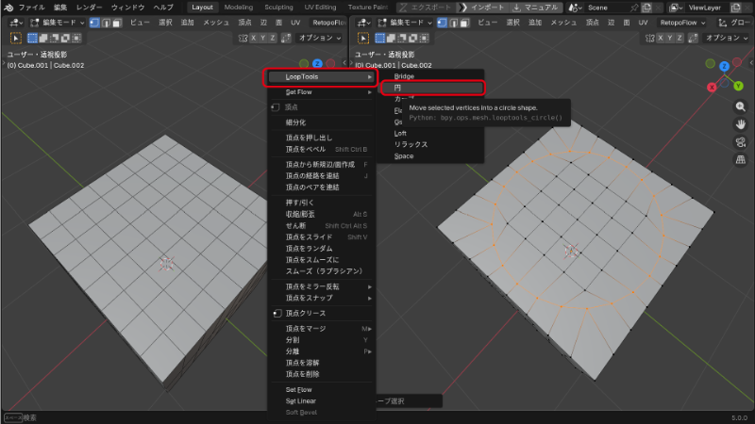Toggle camera view icon in right viewport
This screenshot has width=755, height=424.
point(741,142)
